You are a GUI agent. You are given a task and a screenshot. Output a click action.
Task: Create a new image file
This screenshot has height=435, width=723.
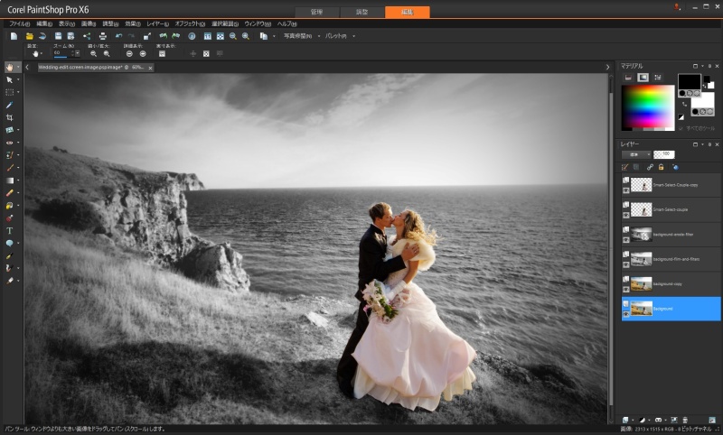14,36
